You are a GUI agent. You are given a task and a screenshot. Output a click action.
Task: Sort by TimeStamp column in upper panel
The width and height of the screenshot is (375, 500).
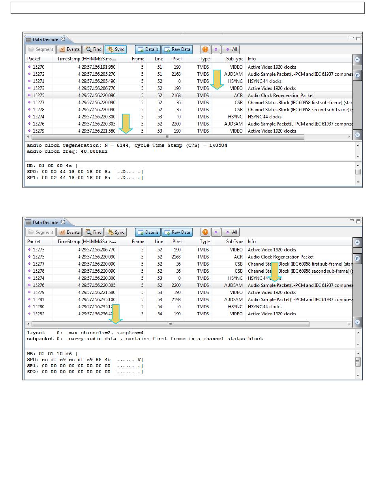[x=85, y=59]
